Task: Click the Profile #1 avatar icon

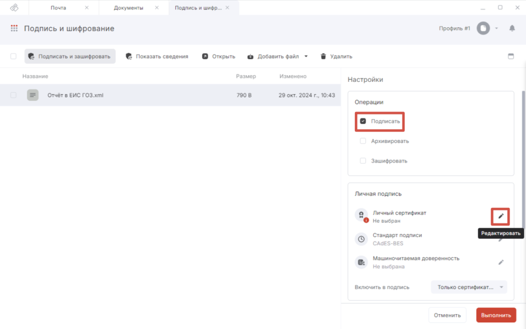Action: [x=483, y=28]
